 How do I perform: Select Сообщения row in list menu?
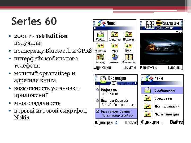162,90
